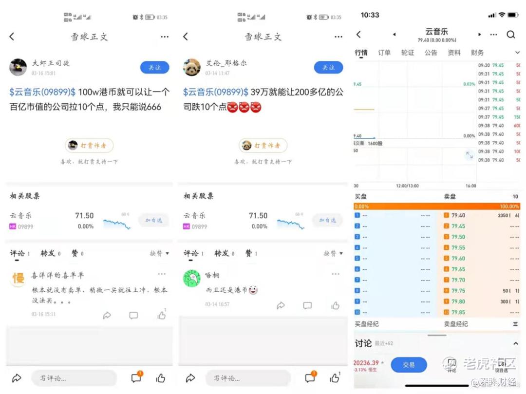Viewport: 526px width, 394px height.
Task: Tap the search magnifier in 云音乐 header
Action: click(x=510, y=35)
